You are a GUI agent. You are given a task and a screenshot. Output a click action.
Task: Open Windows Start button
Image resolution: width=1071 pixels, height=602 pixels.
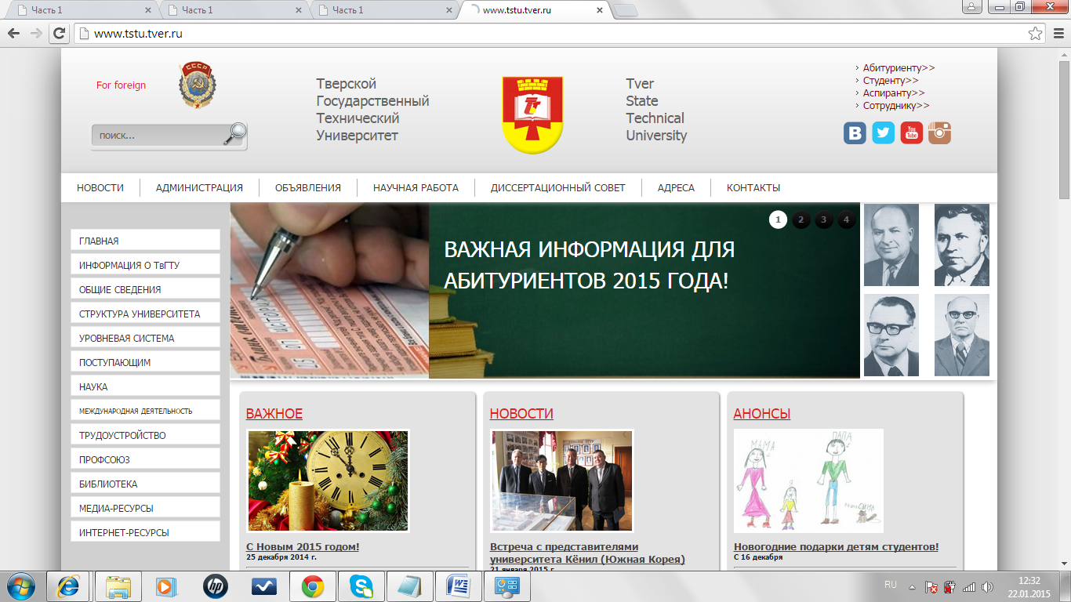tap(22, 586)
